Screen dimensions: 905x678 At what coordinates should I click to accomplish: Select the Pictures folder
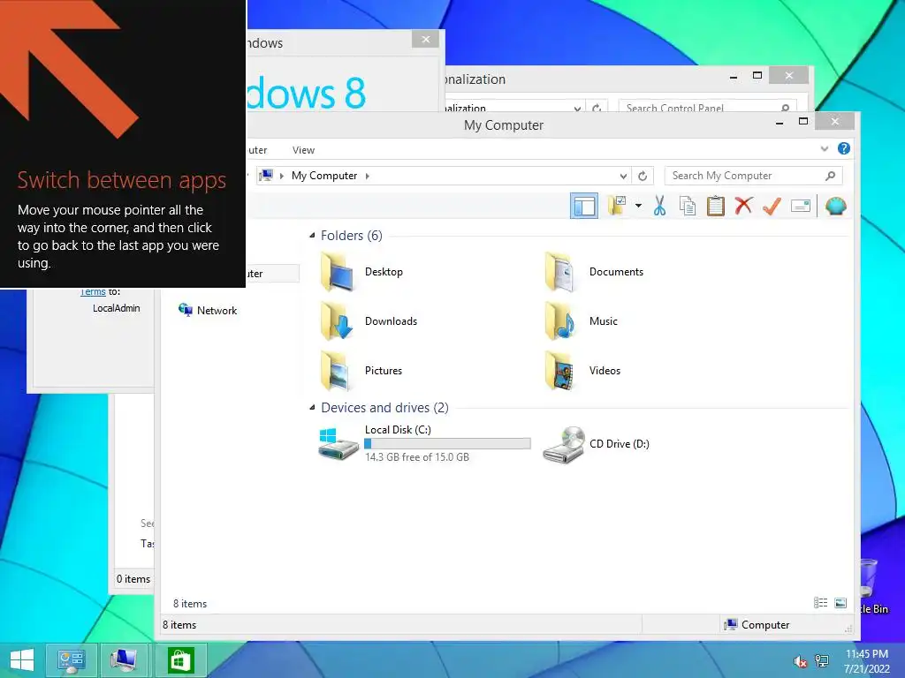click(361, 371)
